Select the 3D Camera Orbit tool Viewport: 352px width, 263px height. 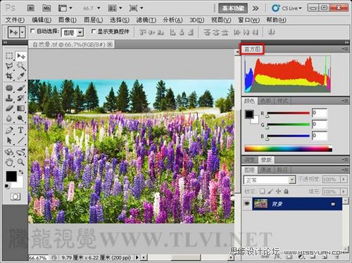pyautogui.click(x=21, y=152)
